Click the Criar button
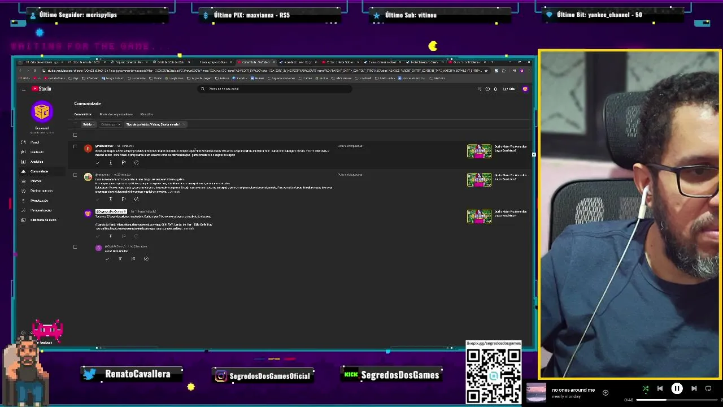 510,89
